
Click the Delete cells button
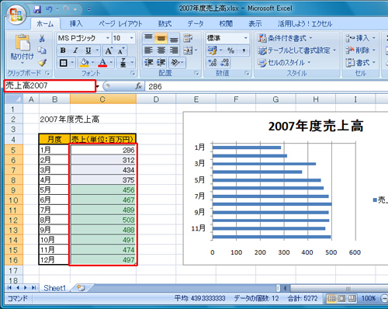(360, 50)
